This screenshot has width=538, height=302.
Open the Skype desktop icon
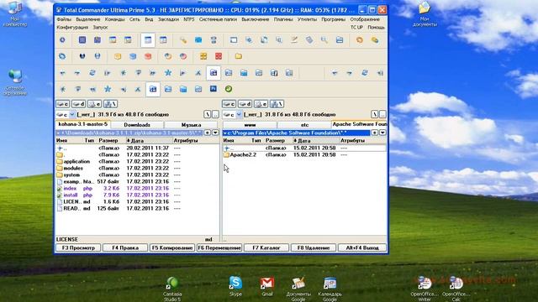[x=235, y=286]
